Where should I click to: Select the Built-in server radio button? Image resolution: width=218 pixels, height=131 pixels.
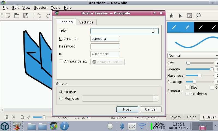61,92
